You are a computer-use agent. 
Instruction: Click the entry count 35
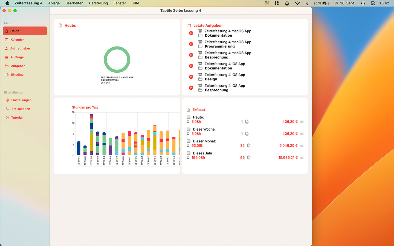pyautogui.click(x=242, y=146)
